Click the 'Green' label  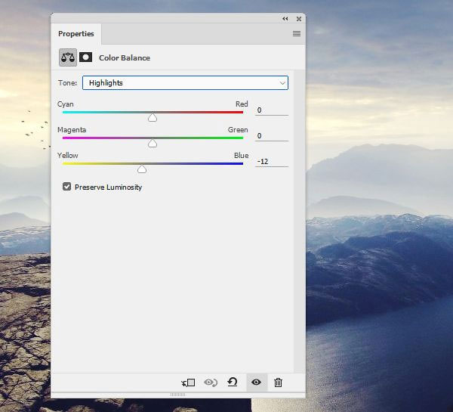(x=238, y=129)
